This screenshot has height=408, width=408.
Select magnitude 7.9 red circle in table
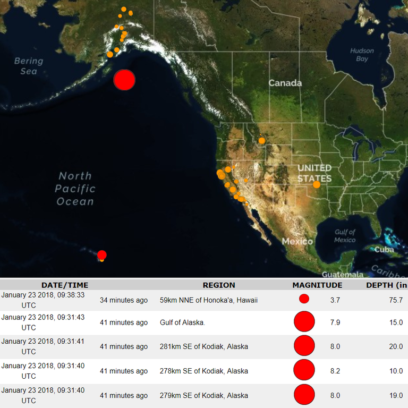(304, 321)
